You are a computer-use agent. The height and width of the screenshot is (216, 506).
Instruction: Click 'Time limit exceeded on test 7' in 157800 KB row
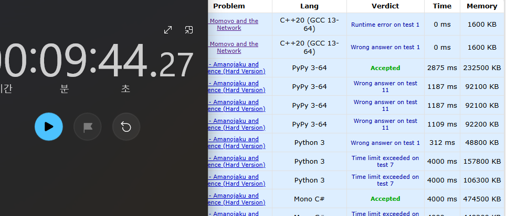385,162
